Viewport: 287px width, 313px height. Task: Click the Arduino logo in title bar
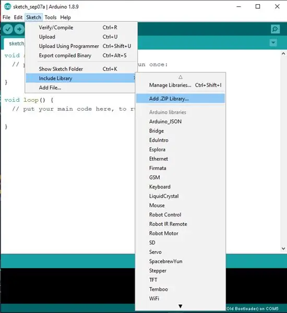[x=7, y=7]
